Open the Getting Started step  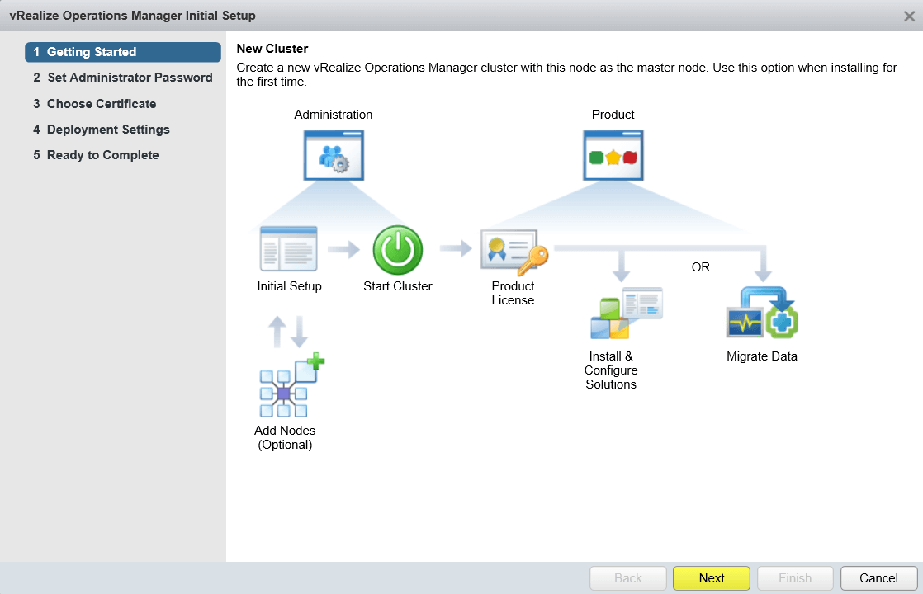[x=122, y=51]
